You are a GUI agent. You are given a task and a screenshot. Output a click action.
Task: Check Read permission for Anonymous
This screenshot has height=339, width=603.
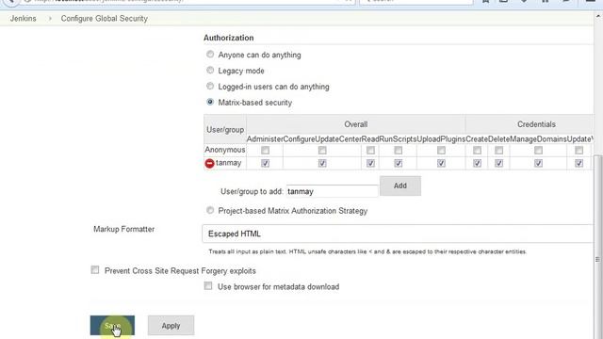coord(370,151)
